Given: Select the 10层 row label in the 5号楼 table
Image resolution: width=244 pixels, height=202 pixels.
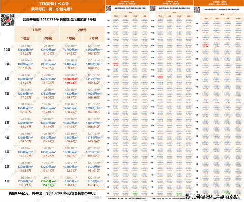Looking at the screenshot, I should (6, 49).
